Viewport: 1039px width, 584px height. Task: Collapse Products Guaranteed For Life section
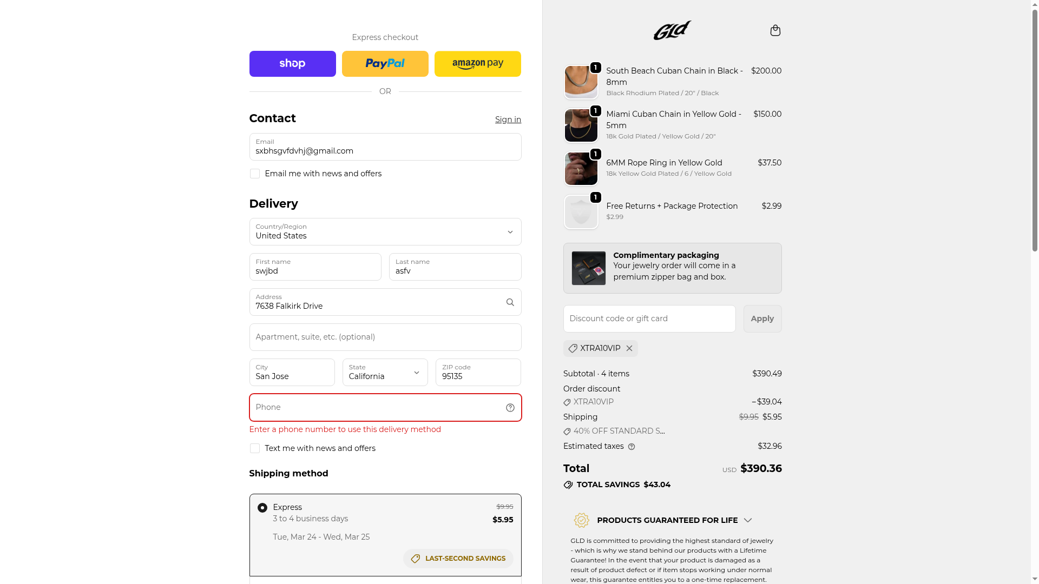point(747,520)
